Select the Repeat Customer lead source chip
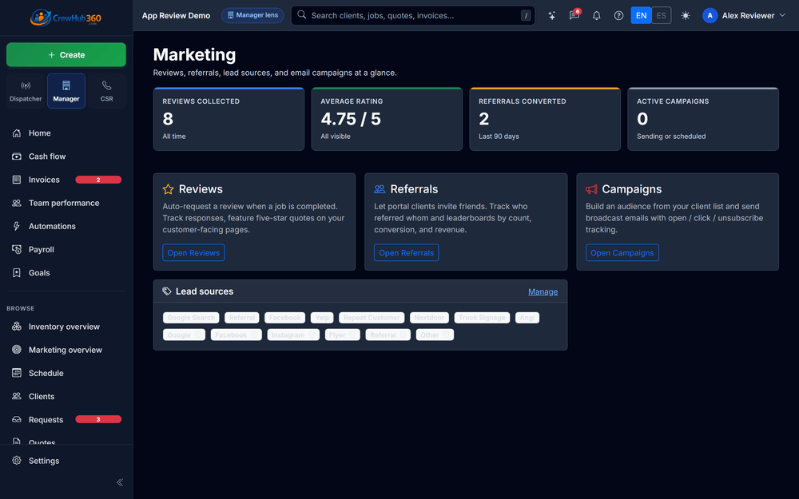 click(x=372, y=318)
